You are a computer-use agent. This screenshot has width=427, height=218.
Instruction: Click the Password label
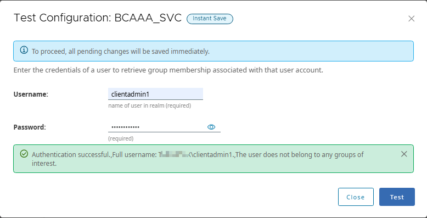point(30,127)
